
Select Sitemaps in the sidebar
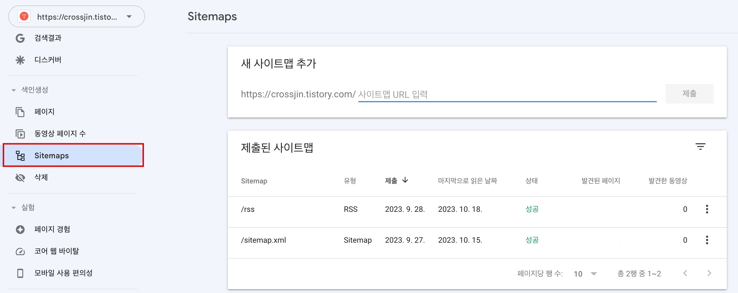[73, 155]
